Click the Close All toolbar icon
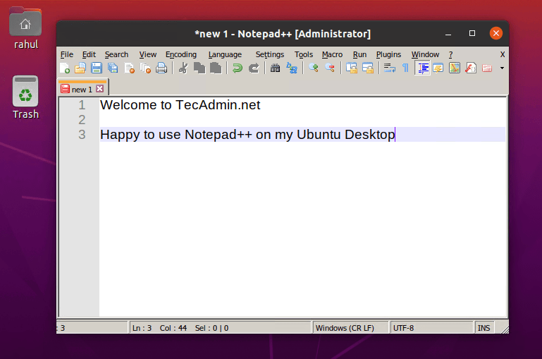 click(x=145, y=68)
